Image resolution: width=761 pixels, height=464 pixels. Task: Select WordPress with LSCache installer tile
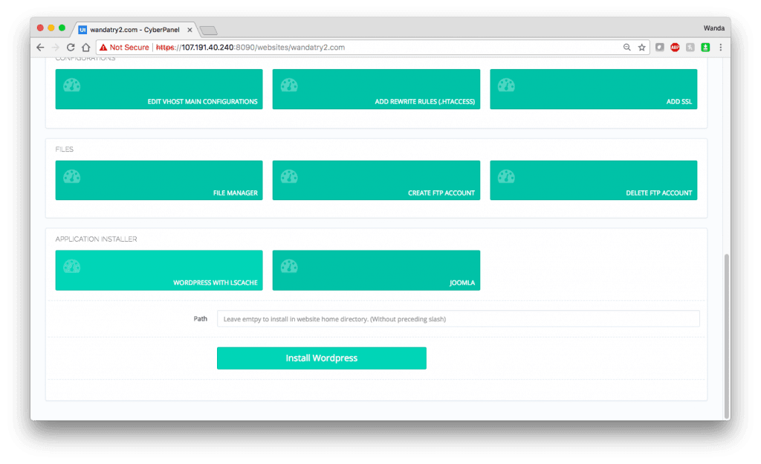[x=159, y=271]
